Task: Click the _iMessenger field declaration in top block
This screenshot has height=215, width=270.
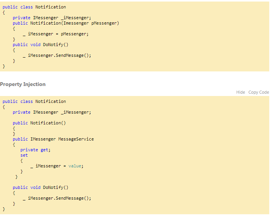Action: pyautogui.click(x=75, y=18)
